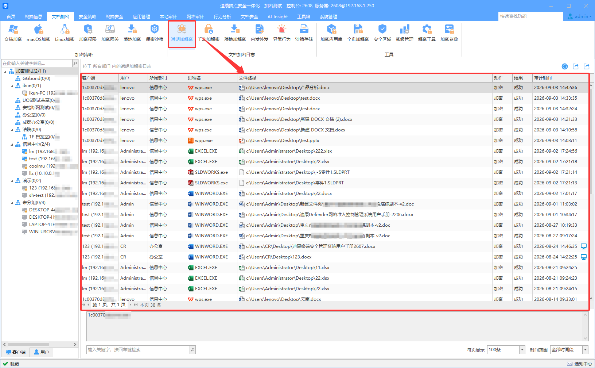The width and height of the screenshot is (595, 368).
Task: Click the screen monitor icon on the 迪康终端安全管理系统用户手册2607.docx row
Action: click(584, 246)
